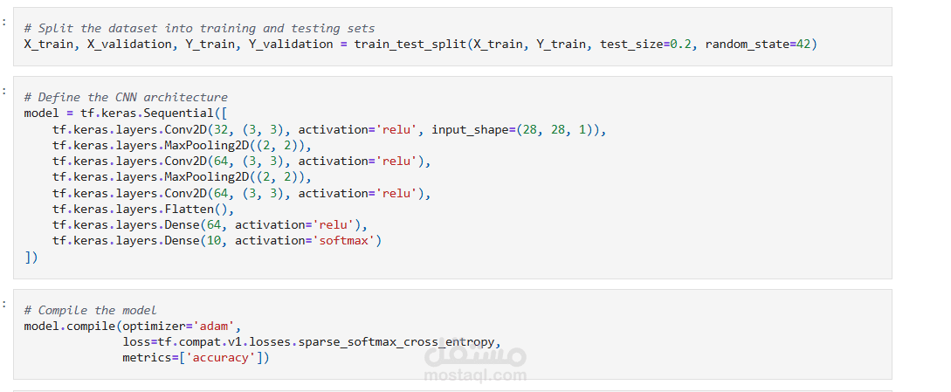Viewport: 951px width, 392px height.
Task: Click the Flatten() layer line
Action: click(143, 209)
